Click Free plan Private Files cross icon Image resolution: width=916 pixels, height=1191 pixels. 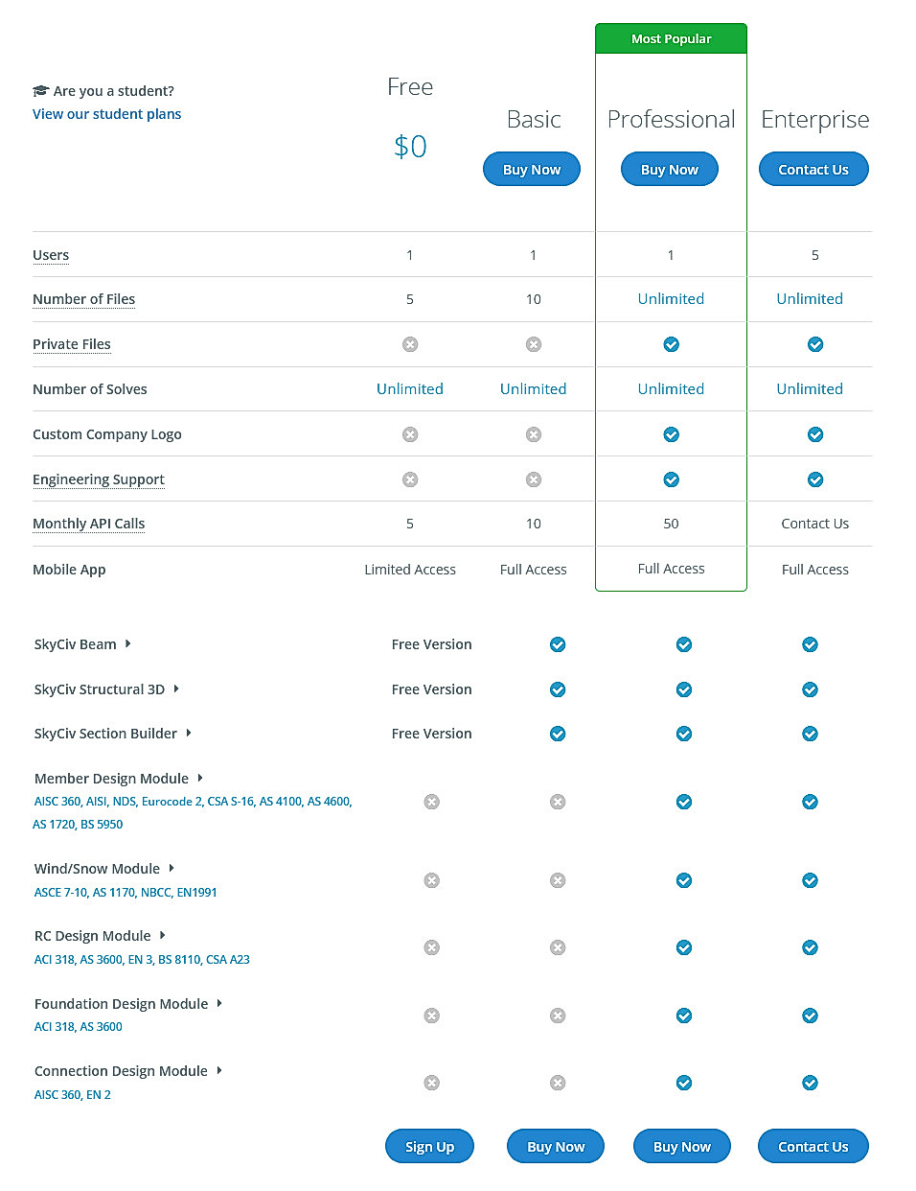(410, 344)
